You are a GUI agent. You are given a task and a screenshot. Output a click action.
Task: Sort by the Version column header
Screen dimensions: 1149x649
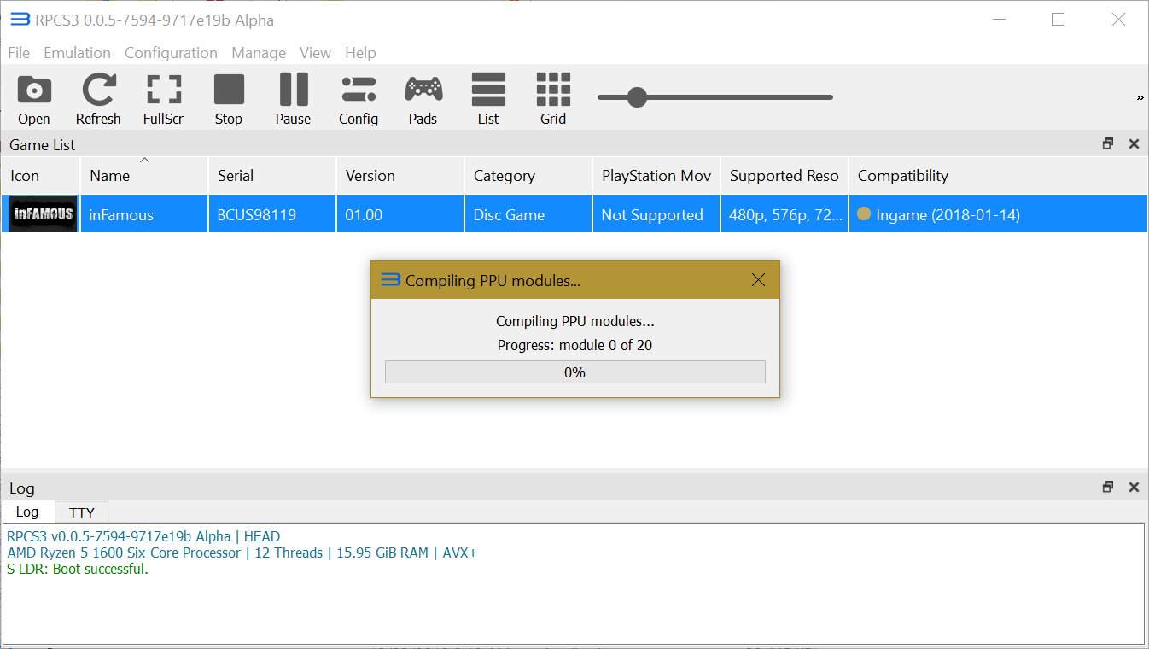click(400, 176)
